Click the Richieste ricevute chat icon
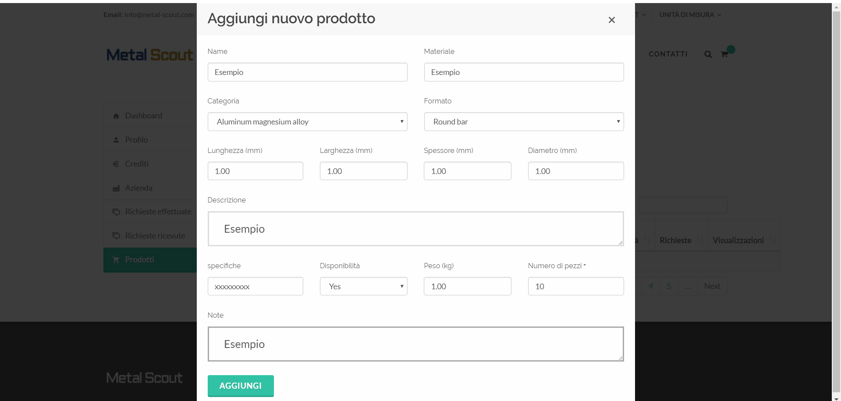 pyautogui.click(x=116, y=236)
